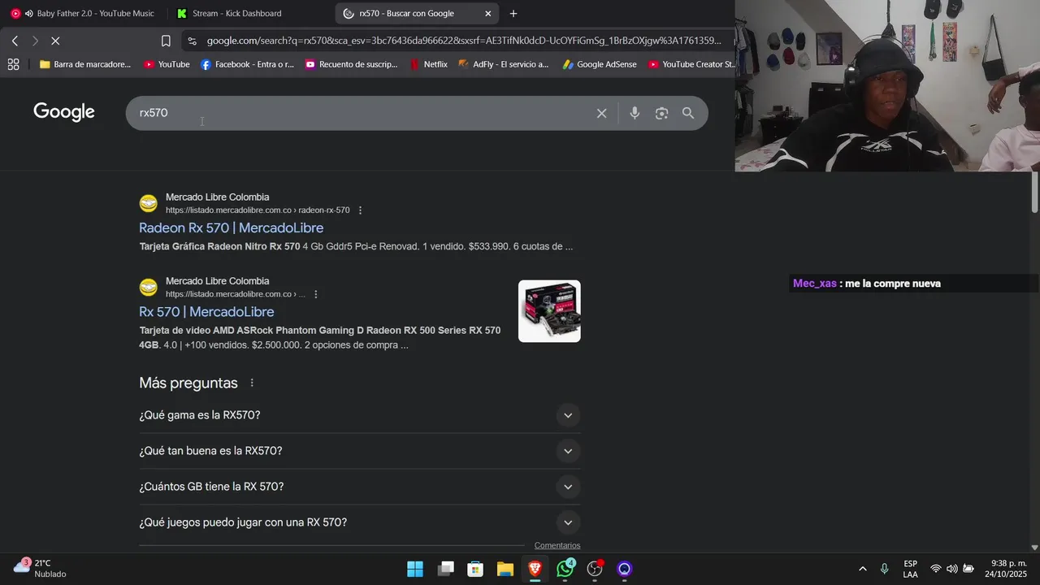Open Microsoft Store from taskbar
This screenshot has height=585, width=1040.
[x=475, y=569]
